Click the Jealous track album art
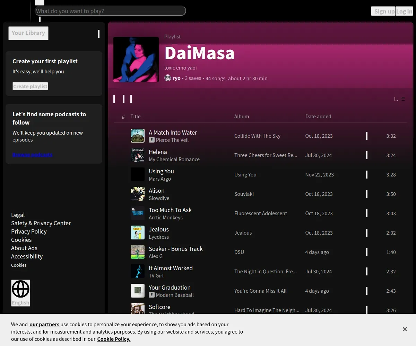416x346 pixels. pyautogui.click(x=138, y=233)
